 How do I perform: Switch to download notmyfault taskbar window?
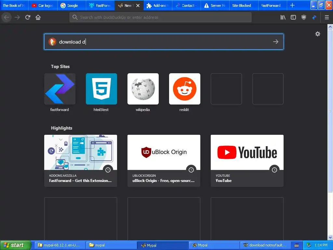click(265, 245)
